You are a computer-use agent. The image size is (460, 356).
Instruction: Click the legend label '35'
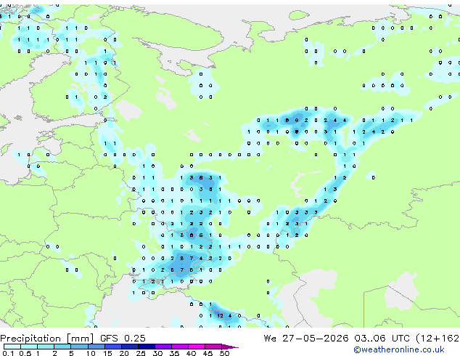click(x=174, y=353)
